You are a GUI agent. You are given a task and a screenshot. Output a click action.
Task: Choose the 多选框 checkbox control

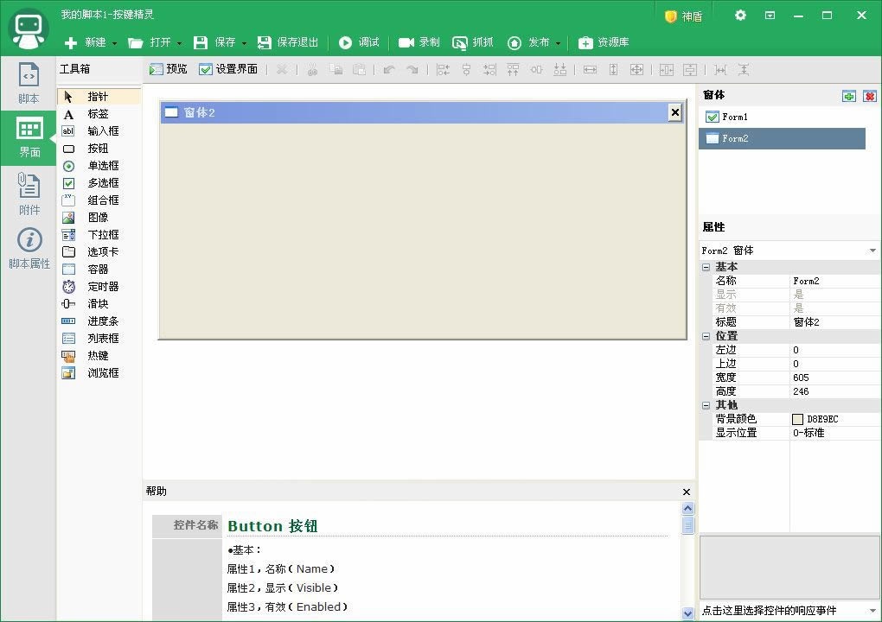99,183
